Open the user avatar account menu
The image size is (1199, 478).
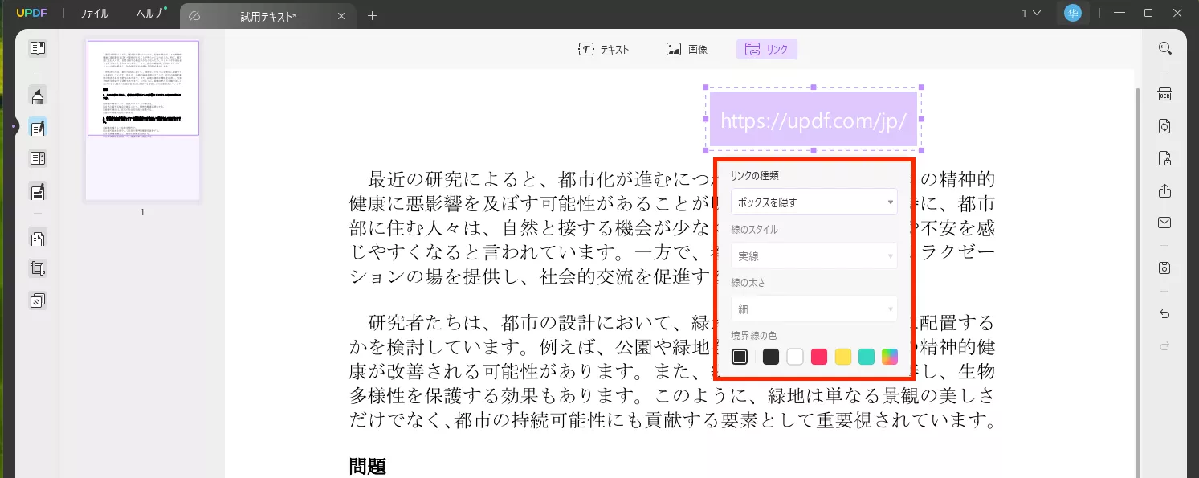1073,13
